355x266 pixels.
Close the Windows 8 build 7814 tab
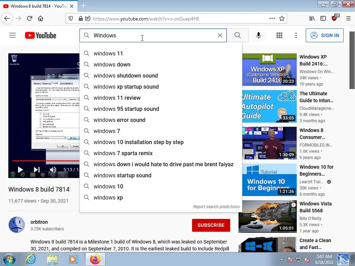pyautogui.click(x=72, y=6)
